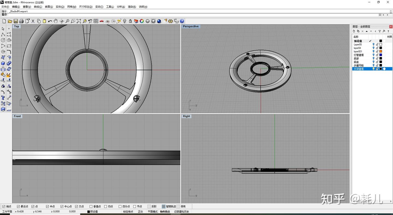The width and height of the screenshot is (393, 215).
Task: Select the Pan hand tool
Action: tap(56, 21)
